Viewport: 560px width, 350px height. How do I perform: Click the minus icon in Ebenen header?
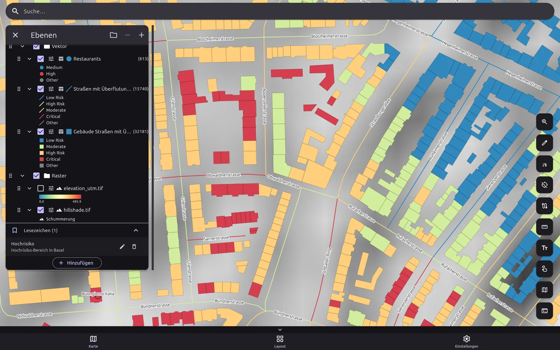(x=127, y=35)
